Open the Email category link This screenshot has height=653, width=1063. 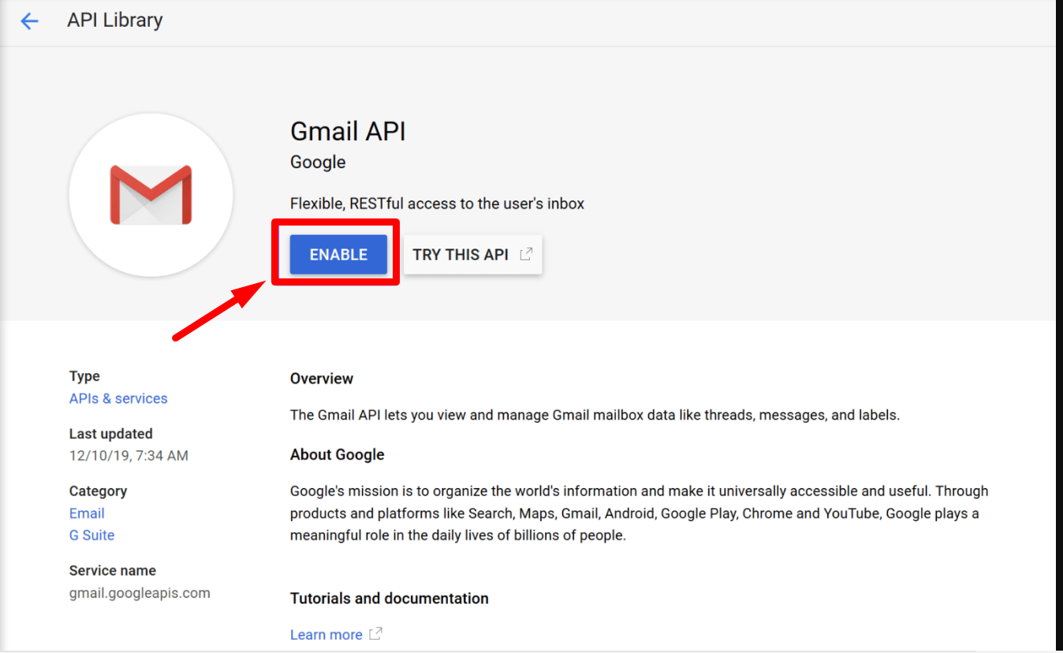(x=86, y=513)
